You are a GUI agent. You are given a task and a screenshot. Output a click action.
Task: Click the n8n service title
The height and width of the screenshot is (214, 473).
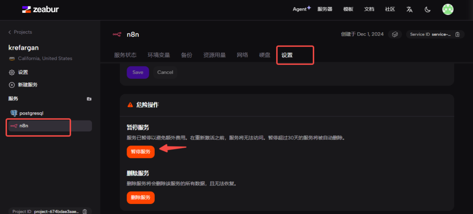tap(133, 35)
